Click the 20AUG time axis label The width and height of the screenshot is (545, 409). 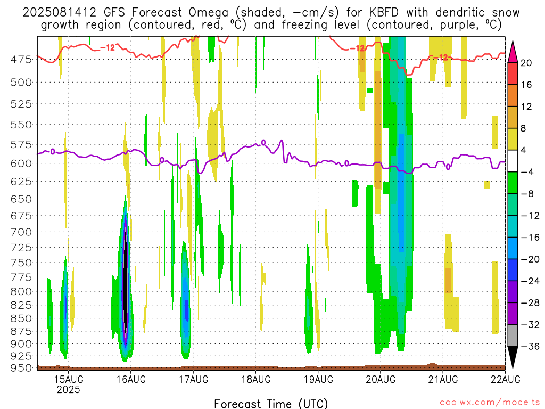[381, 379]
